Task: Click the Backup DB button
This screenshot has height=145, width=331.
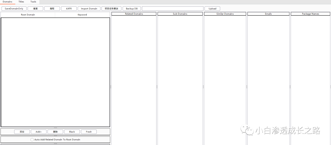Action: pyautogui.click(x=132, y=9)
